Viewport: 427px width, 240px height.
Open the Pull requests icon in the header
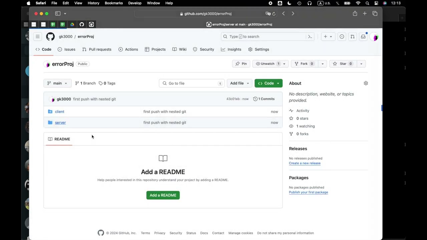[x=352, y=37]
